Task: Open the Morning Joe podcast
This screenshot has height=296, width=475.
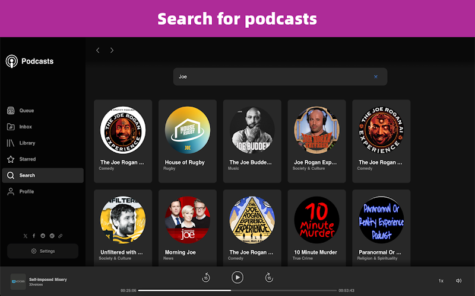Action: (x=188, y=228)
